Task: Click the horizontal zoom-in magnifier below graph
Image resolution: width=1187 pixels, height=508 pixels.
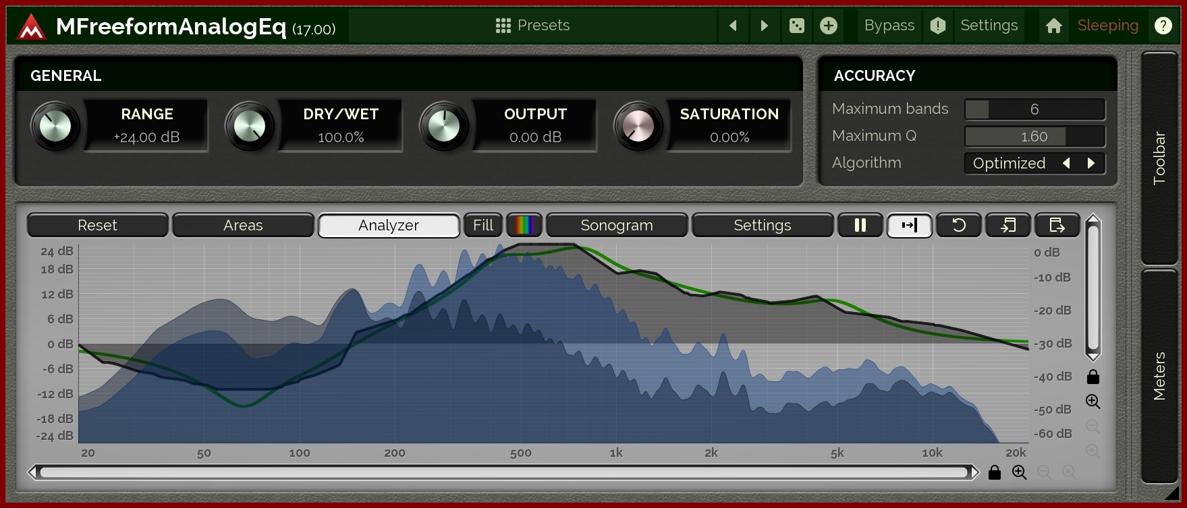Action: [x=1019, y=472]
